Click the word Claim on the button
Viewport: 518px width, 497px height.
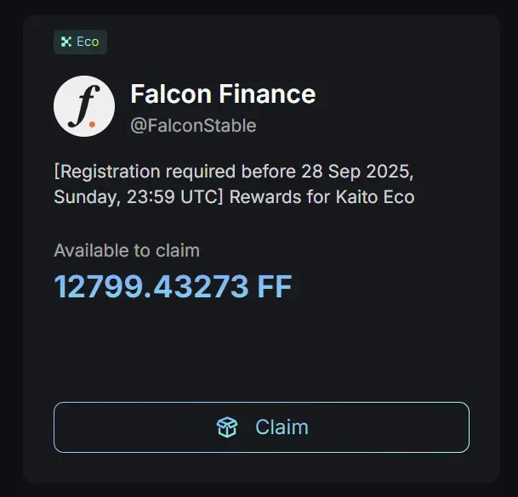(282, 427)
